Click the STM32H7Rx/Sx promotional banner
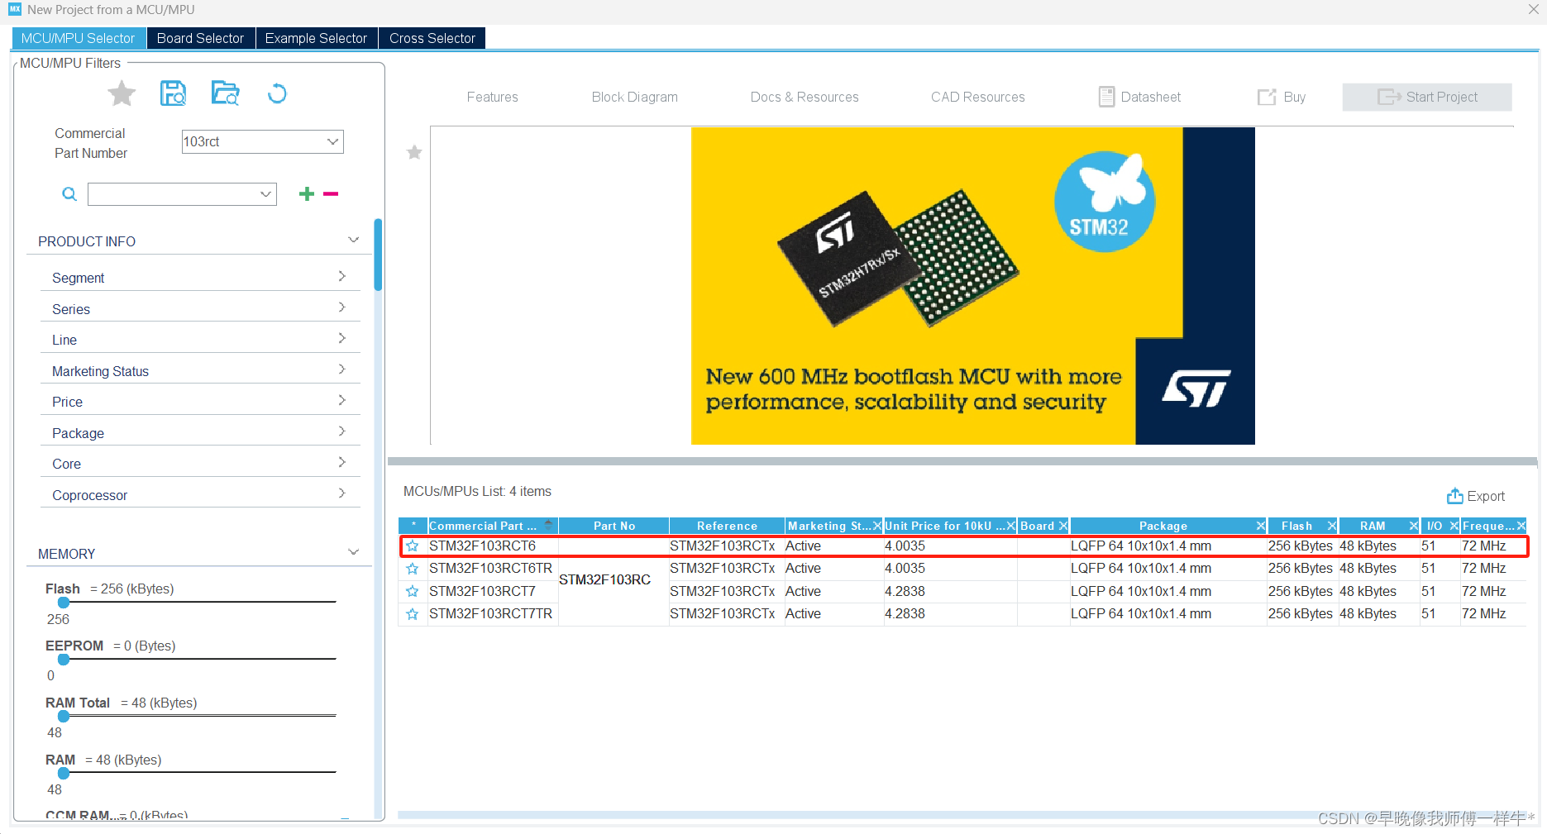 972,286
